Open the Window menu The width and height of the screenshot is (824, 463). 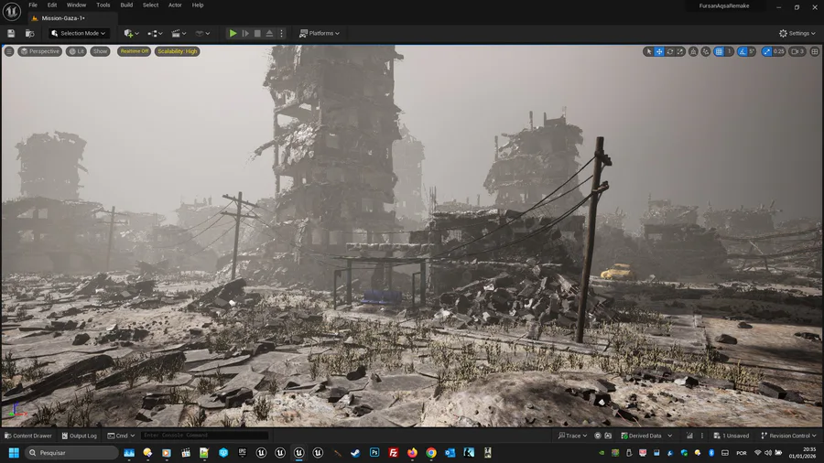[x=76, y=5]
